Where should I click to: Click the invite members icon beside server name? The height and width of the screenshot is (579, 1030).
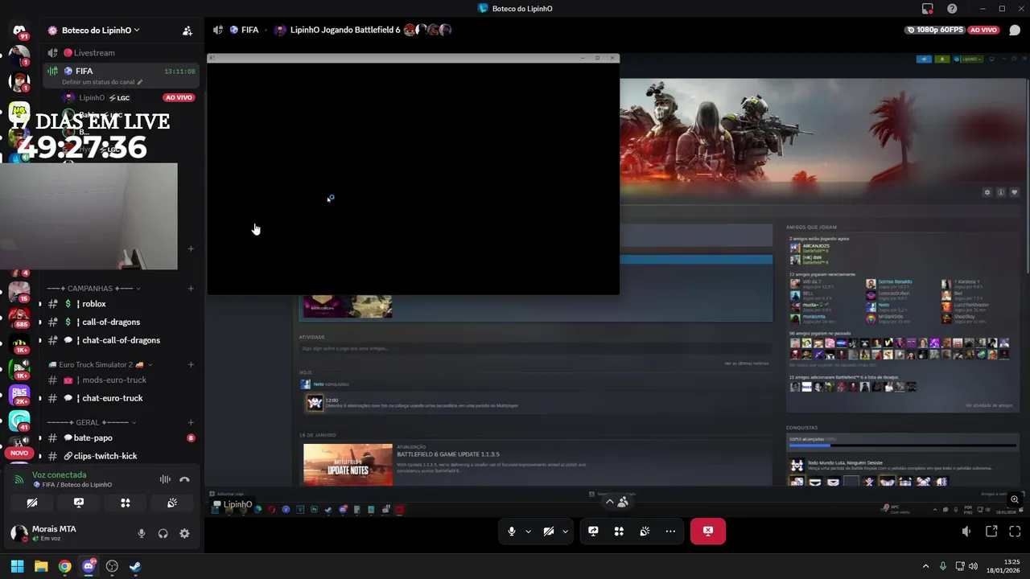187,31
